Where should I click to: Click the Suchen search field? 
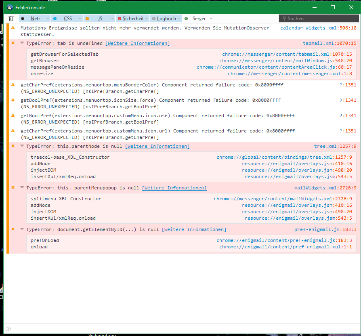click(x=319, y=19)
